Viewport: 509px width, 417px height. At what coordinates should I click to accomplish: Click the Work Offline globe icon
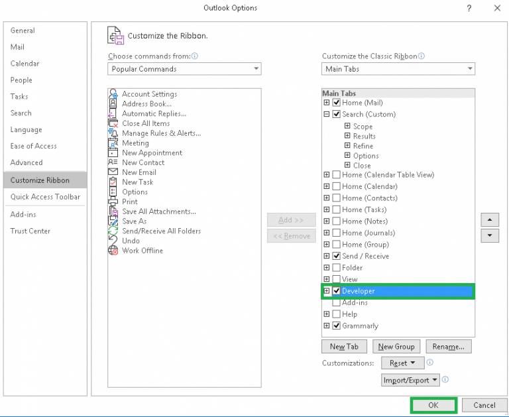coord(113,251)
